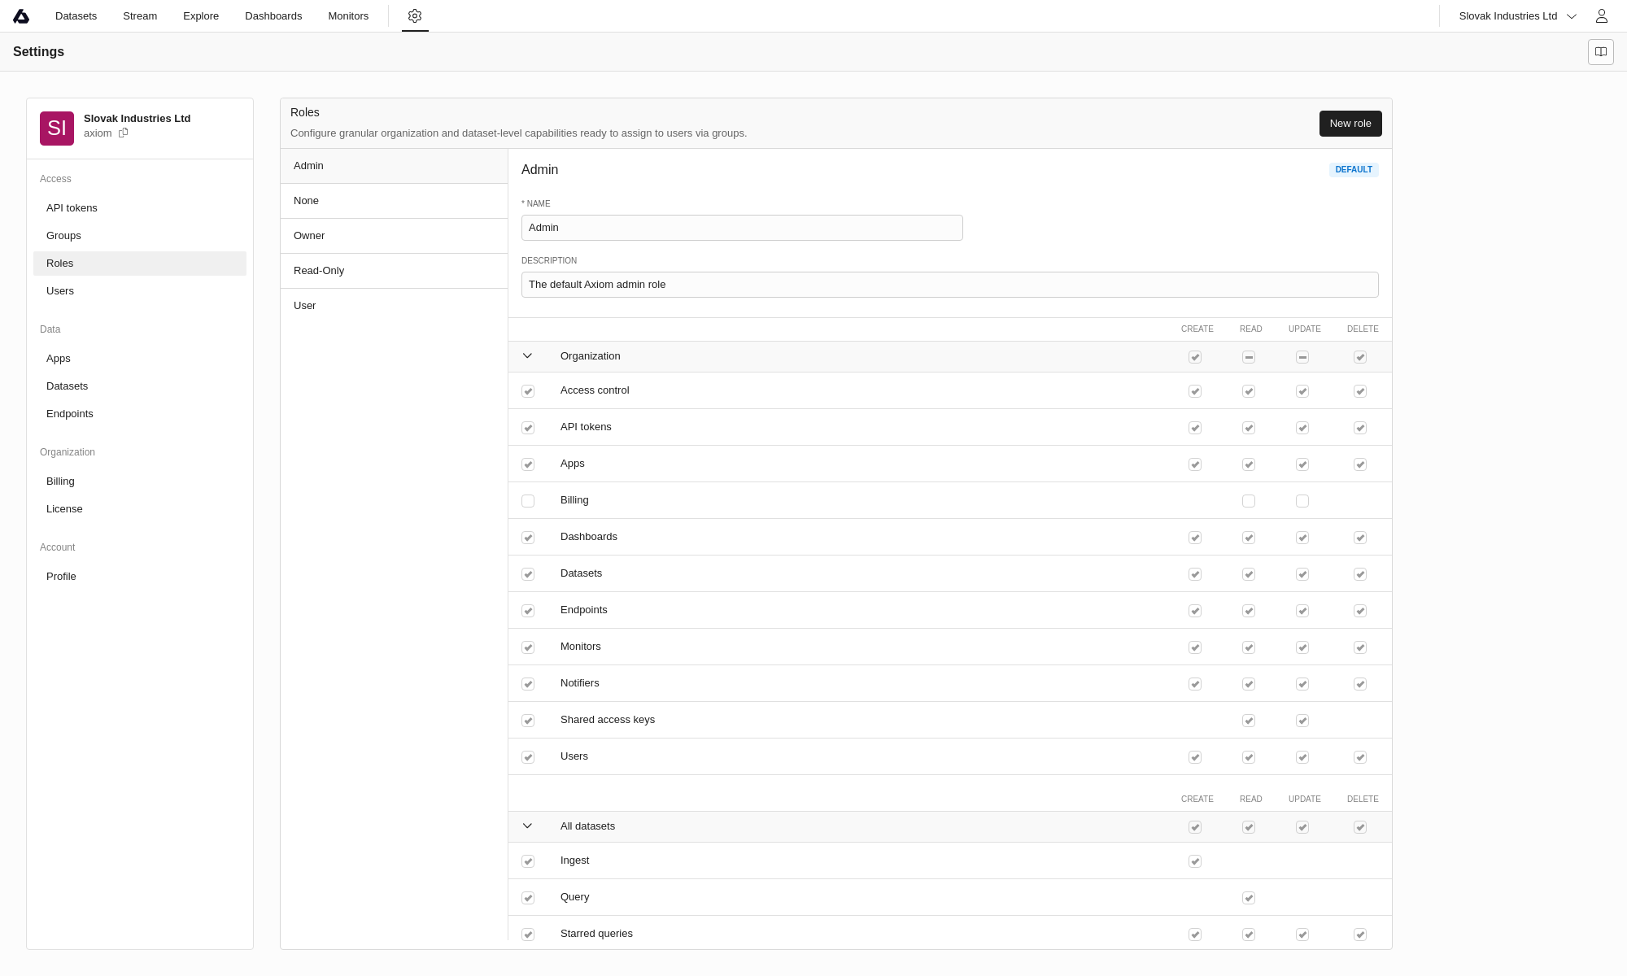Click the New role button
This screenshot has width=1627, height=976.
click(x=1350, y=124)
